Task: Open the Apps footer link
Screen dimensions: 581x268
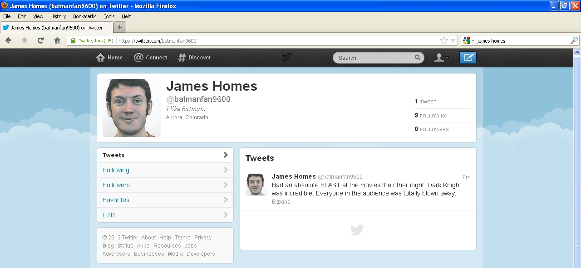Action: click(143, 246)
